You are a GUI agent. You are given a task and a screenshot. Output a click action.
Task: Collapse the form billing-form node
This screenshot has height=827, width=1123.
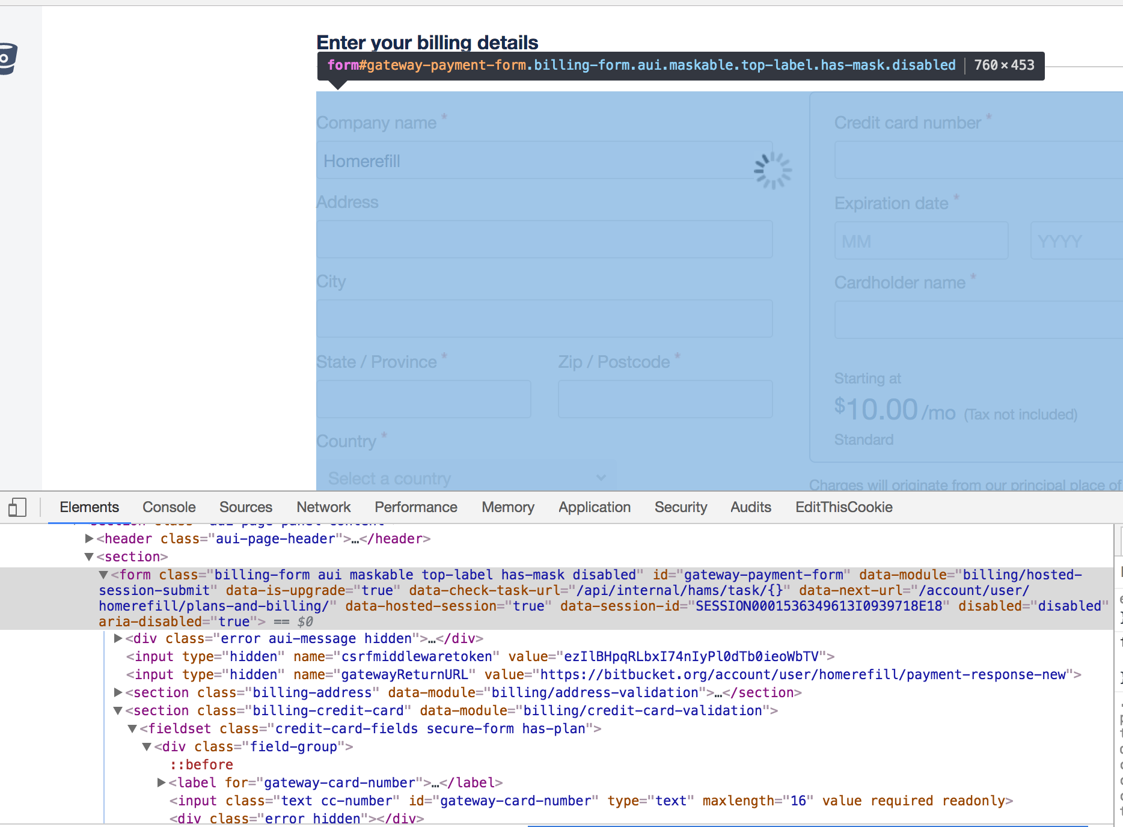tap(103, 575)
